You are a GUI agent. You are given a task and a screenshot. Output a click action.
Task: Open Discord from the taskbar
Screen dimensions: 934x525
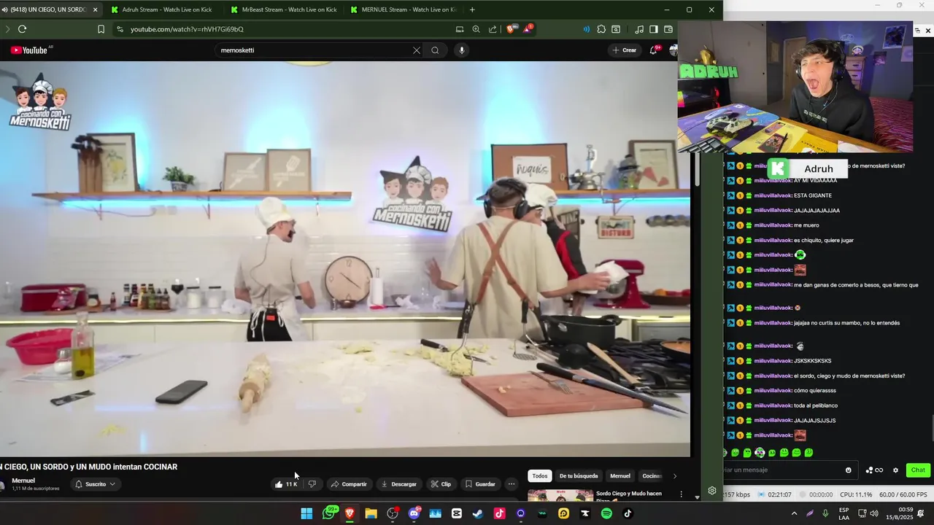coord(414,513)
